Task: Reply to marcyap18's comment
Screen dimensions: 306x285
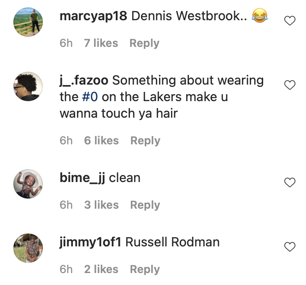Action: [x=144, y=43]
